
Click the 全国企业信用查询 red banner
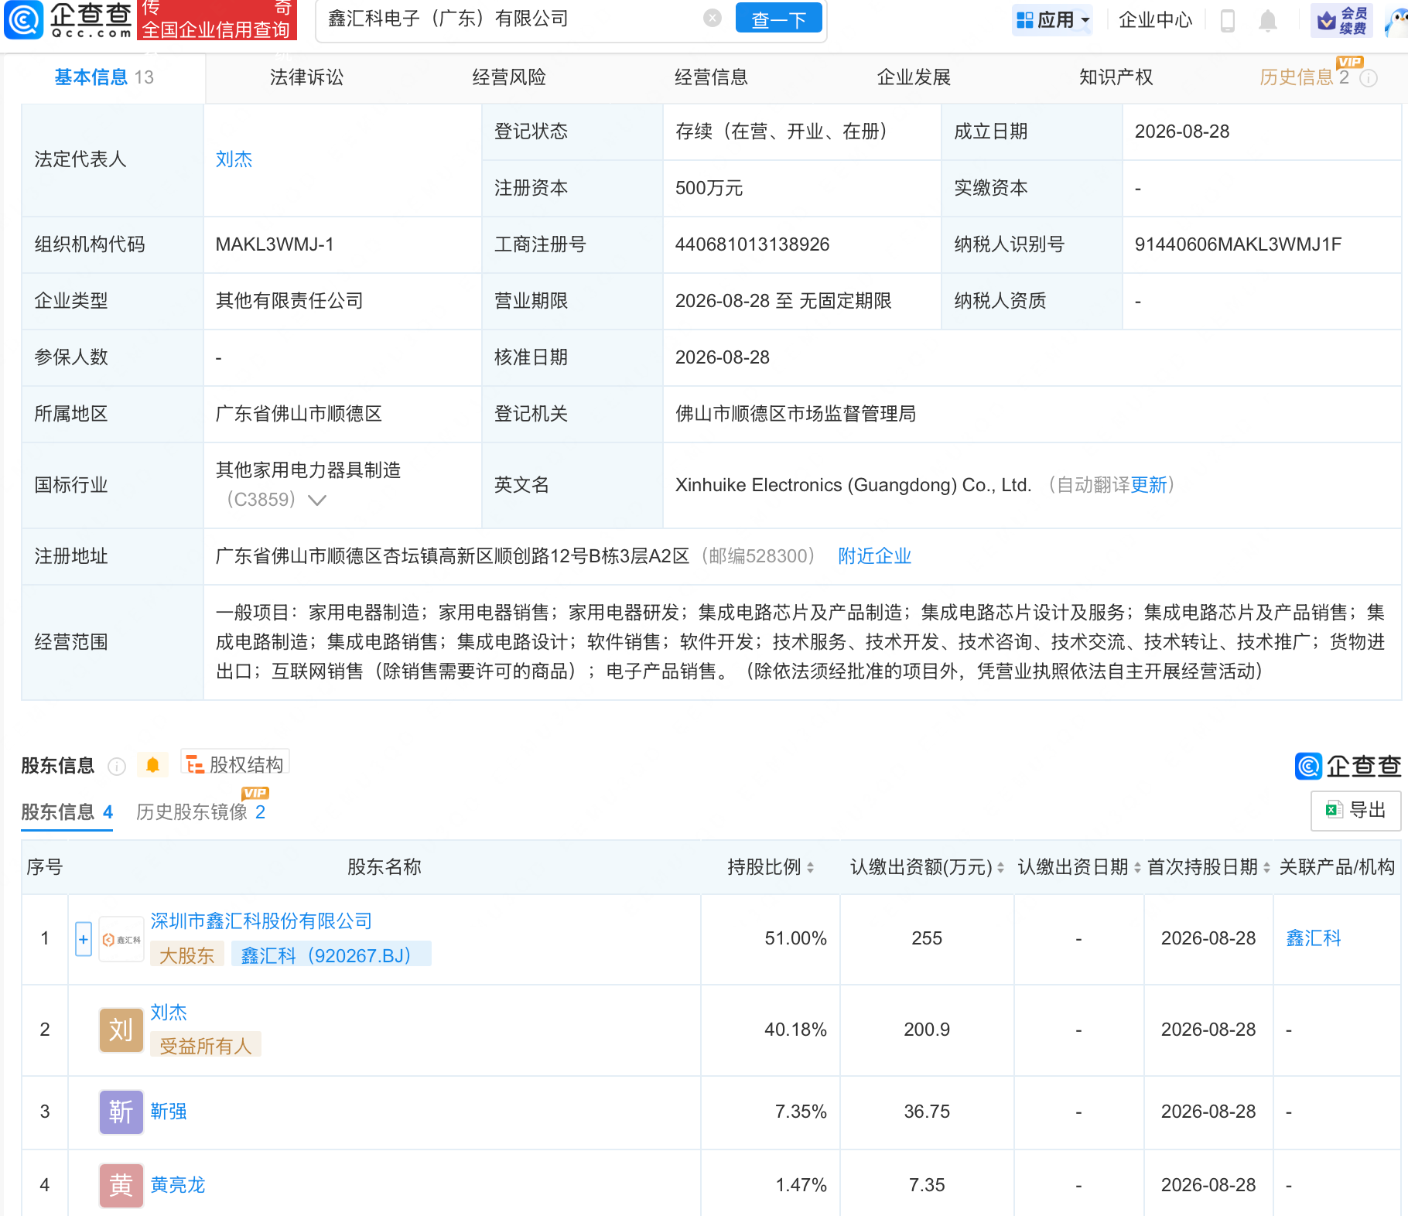[x=217, y=20]
